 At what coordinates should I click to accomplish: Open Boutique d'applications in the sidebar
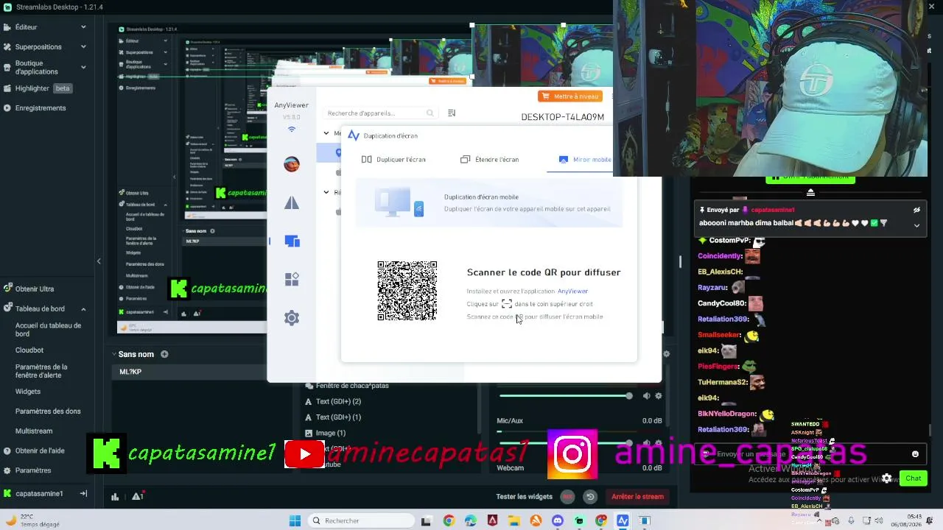click(x=36, y=68)
